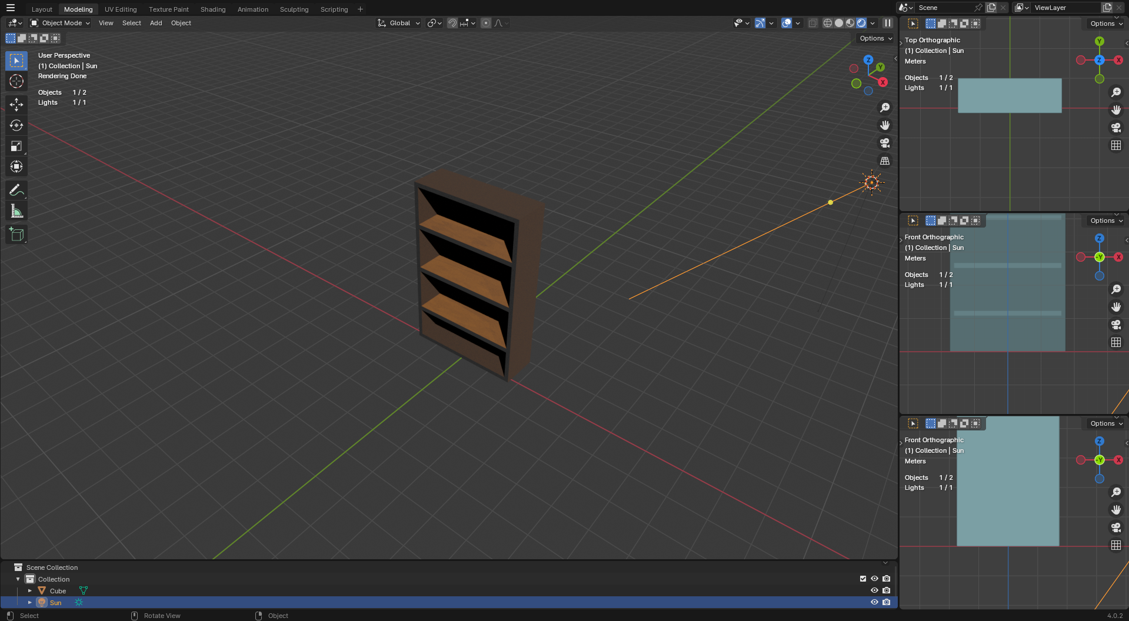This screenshot has width=1129, height=621.
Task: Open the pivot point dropdown
Action: point(435,23)
